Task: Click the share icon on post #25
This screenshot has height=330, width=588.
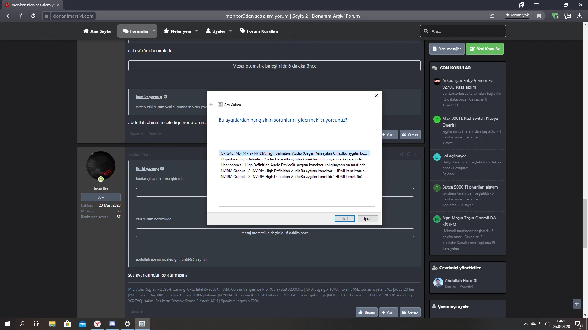Action: coord(401,155)
